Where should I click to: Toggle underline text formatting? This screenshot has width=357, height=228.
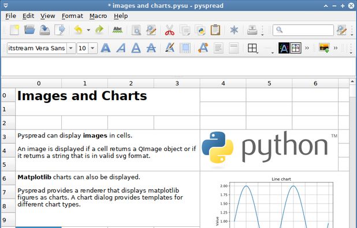[x=136, y=48]
